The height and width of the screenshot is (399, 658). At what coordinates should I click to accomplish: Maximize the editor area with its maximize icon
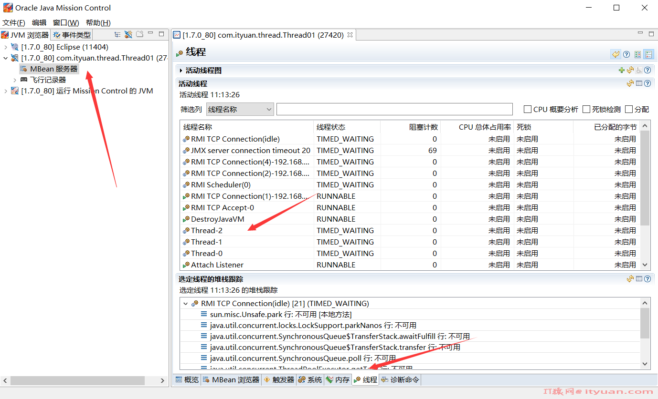[x=651, y=33]
